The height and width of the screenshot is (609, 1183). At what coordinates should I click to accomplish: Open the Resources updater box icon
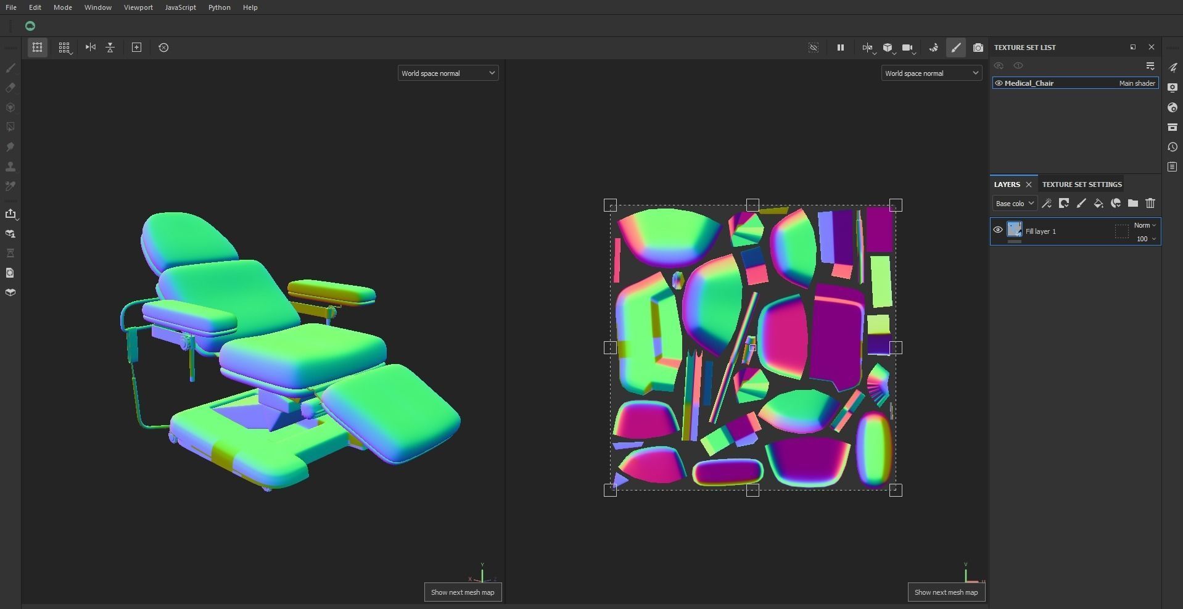point(10,233)
